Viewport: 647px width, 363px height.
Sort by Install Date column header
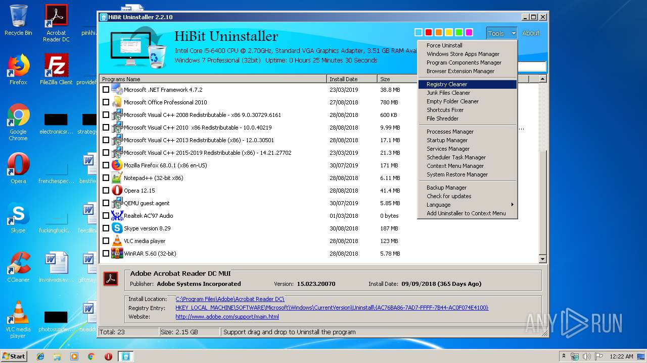coord(352,79)
